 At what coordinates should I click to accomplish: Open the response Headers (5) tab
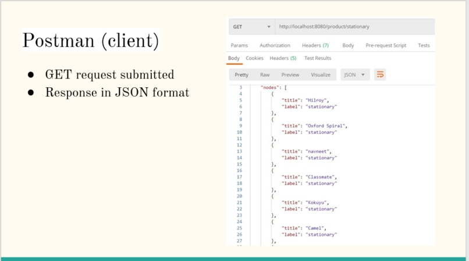283,58
